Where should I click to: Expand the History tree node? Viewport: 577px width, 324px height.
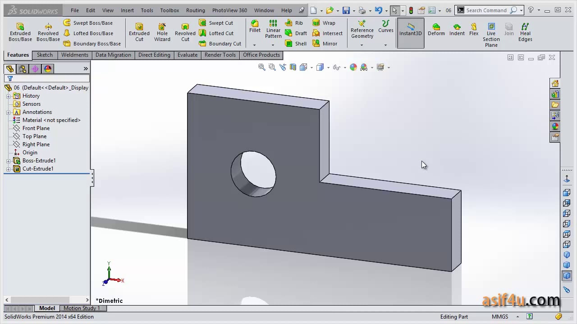coord(8,96)
